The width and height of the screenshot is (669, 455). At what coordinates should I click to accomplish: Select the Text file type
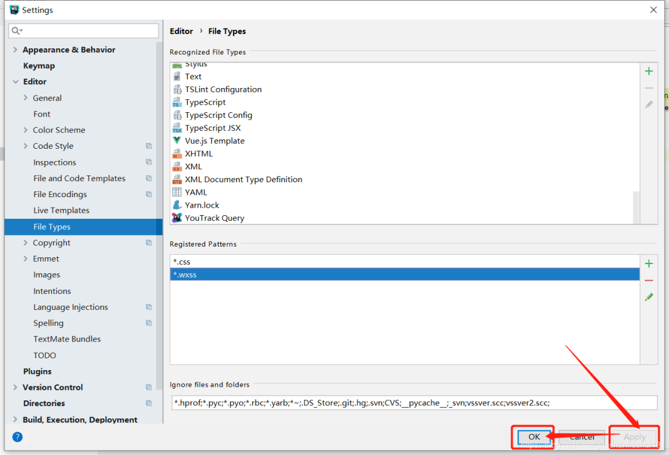(193, 76)
